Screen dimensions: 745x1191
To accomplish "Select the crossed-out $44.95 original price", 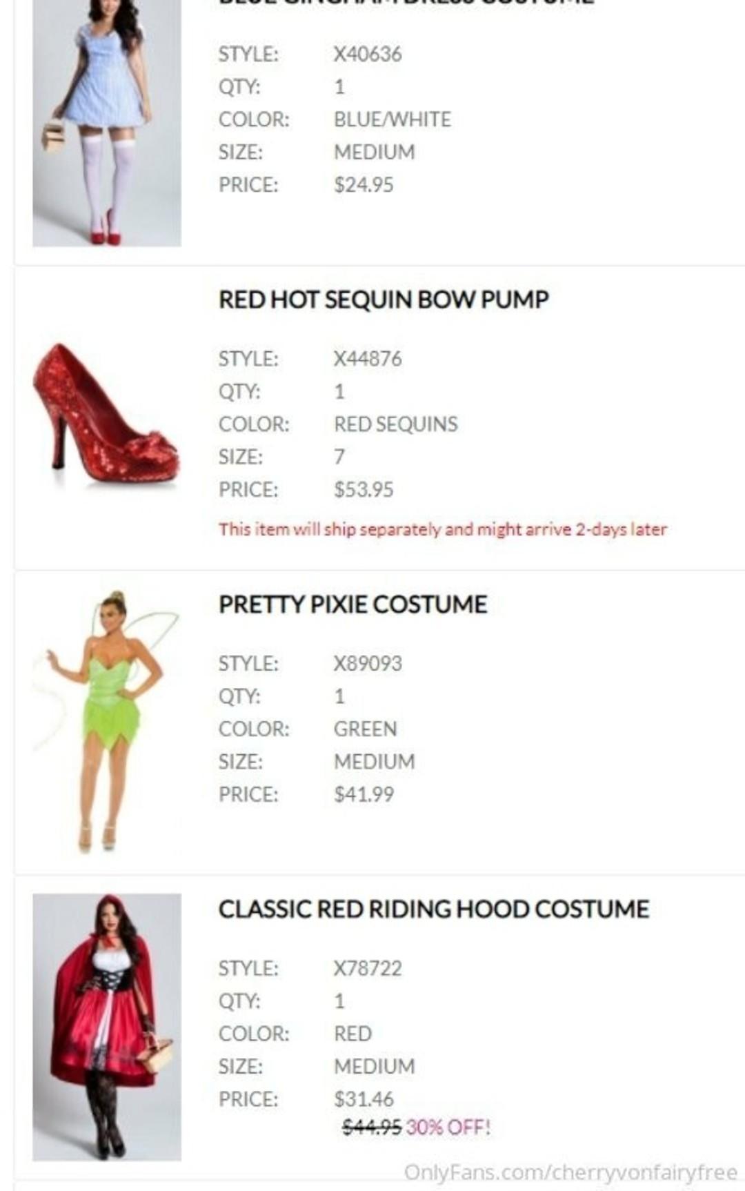I will click(372, 1128).
